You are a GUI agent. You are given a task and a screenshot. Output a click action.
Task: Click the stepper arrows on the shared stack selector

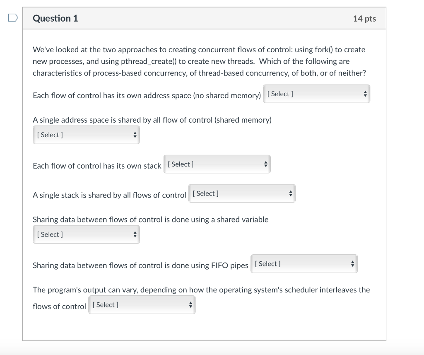point(290,193)
